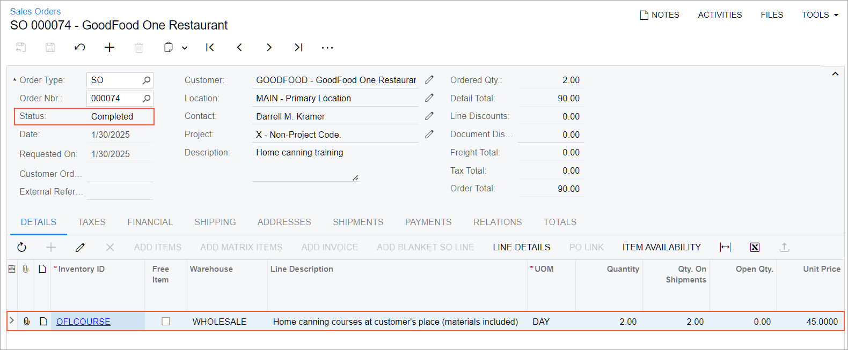Click the Undo icon in the toolbar

[x=80, y=48]
